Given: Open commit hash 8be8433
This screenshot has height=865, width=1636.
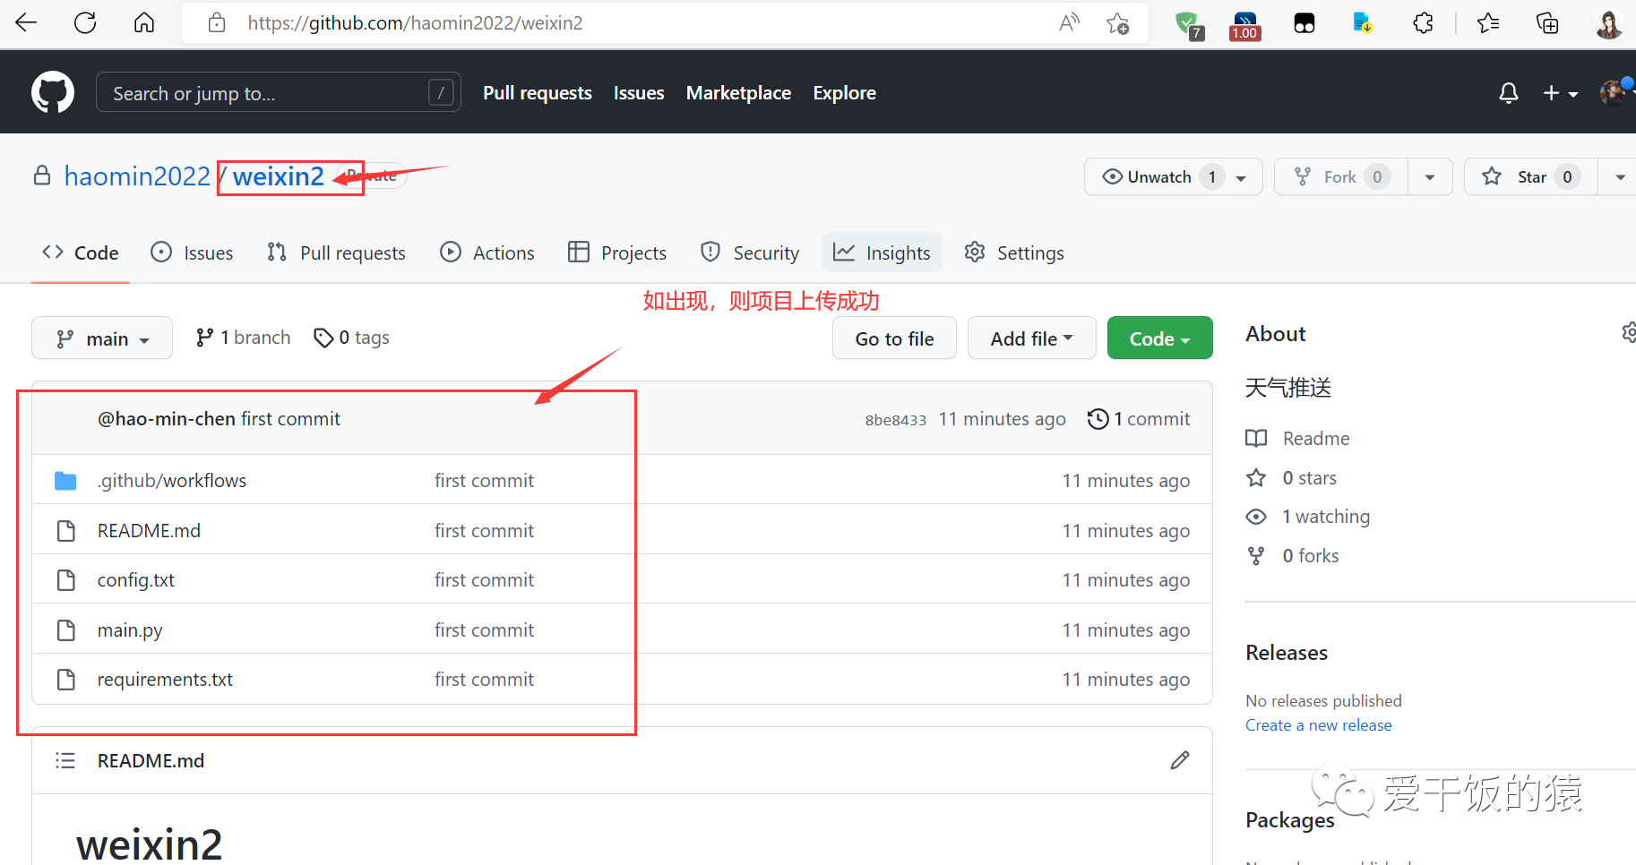Looking at the screenshot, I should [x=895, y=420].
